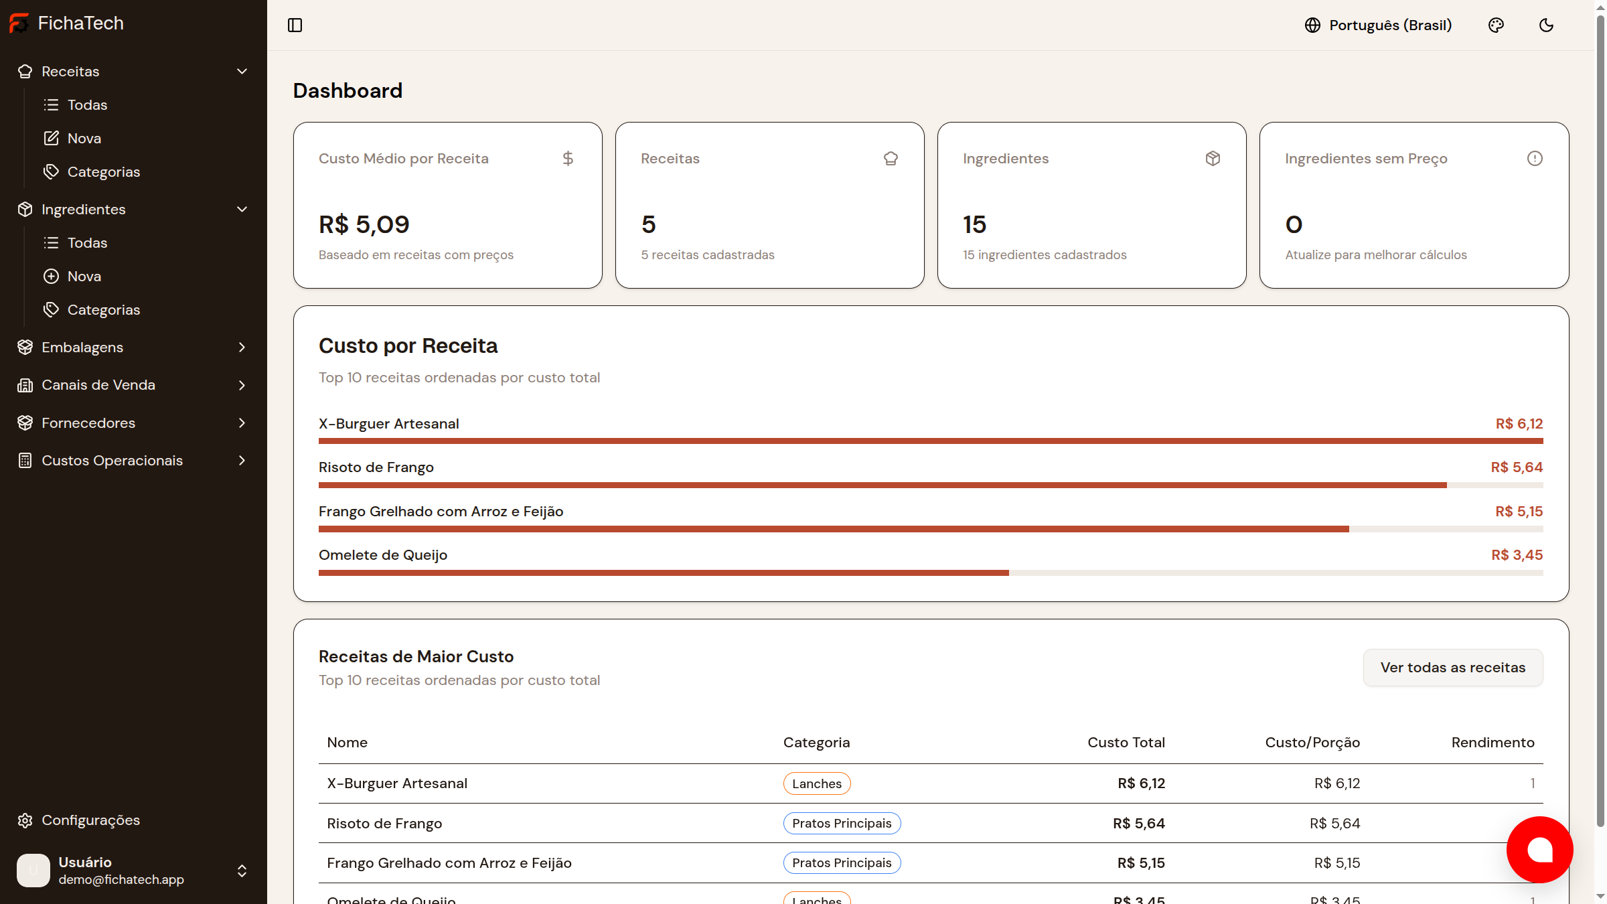Screen dimensions: 1607x904
Task: Open the user account menu chevrons
Action: pos(242,871)
